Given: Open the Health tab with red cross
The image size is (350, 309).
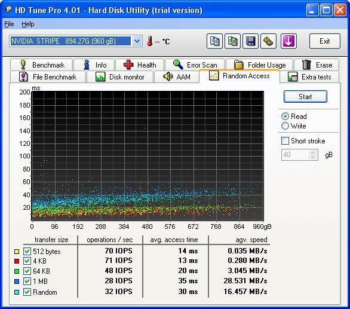Looking at the screenshot, I should tap(140, 65).
